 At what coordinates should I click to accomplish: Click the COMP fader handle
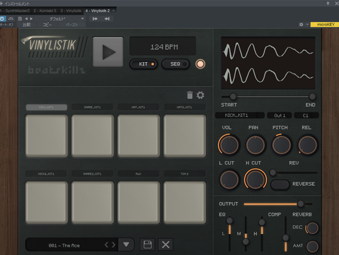pyautogui.click(x=285, y=238)
